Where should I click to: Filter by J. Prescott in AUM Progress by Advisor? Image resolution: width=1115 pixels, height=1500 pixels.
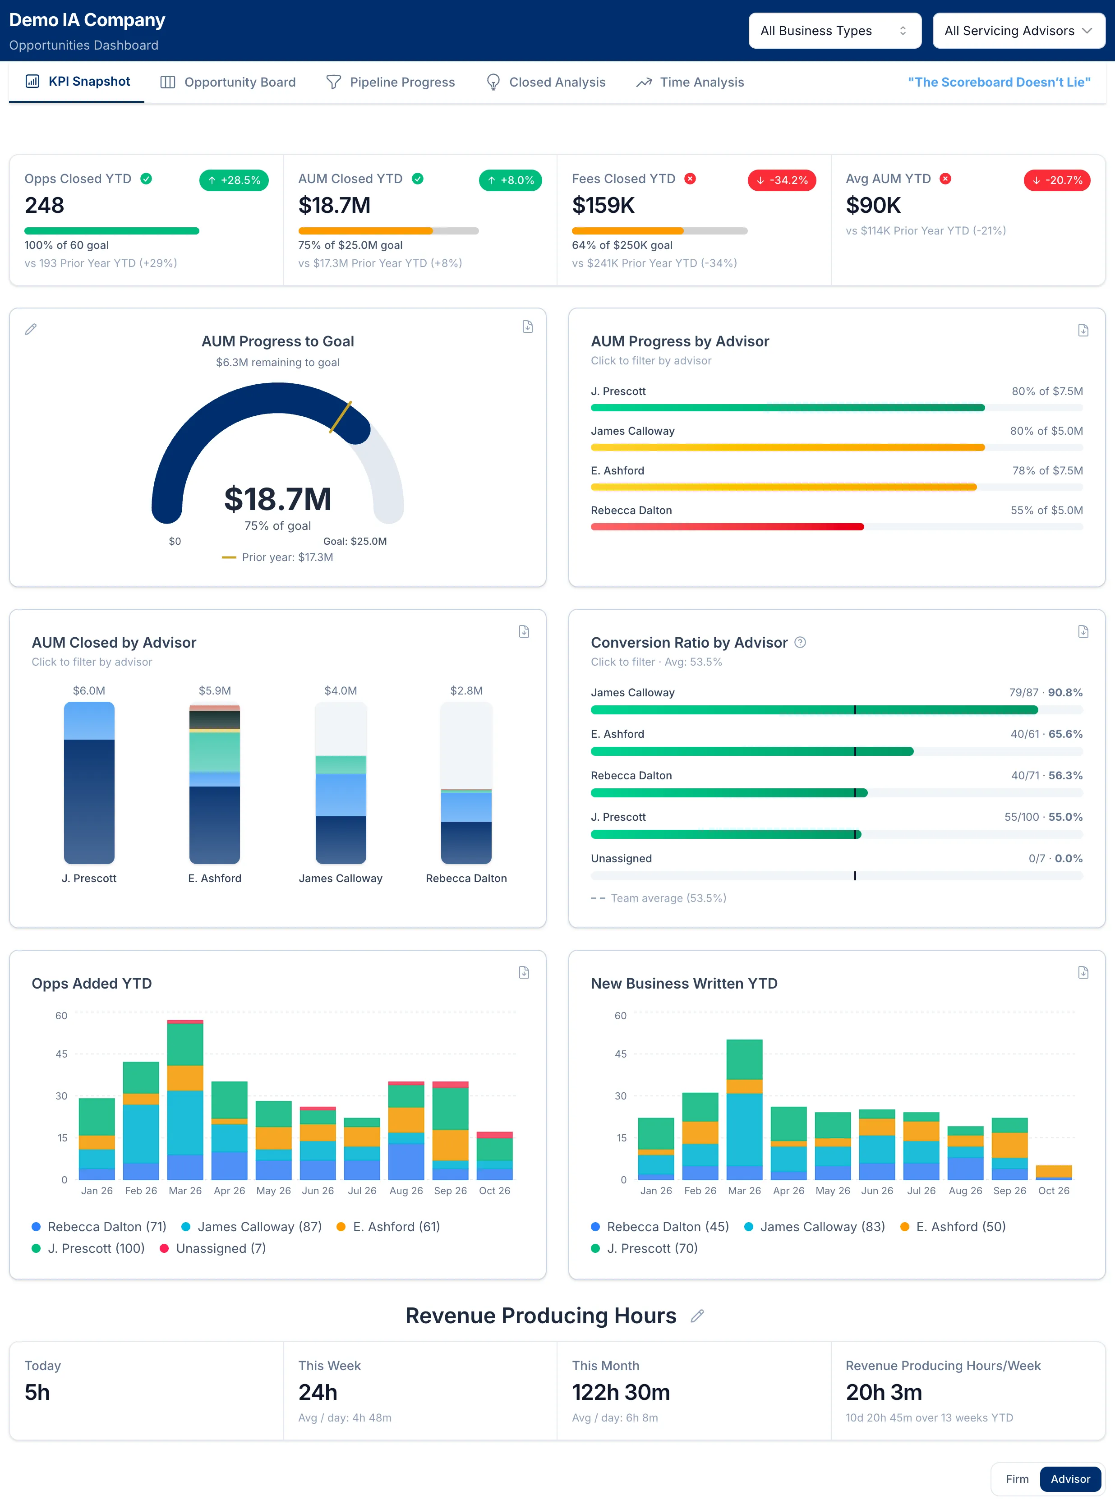tap(836, 399)
